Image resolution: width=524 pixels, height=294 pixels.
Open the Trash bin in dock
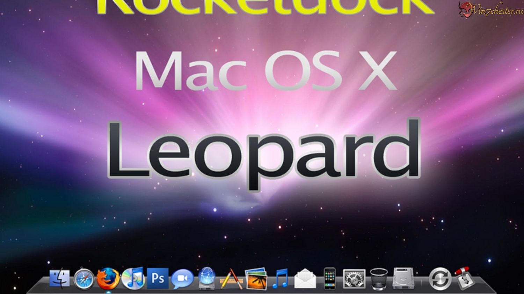(379, 279)
